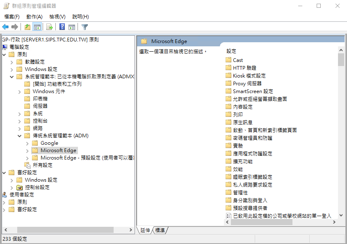The width and height of the screenshot is (347, 244).
Task: Expand the Windows 元件 tree node
Action: point(19,91)
